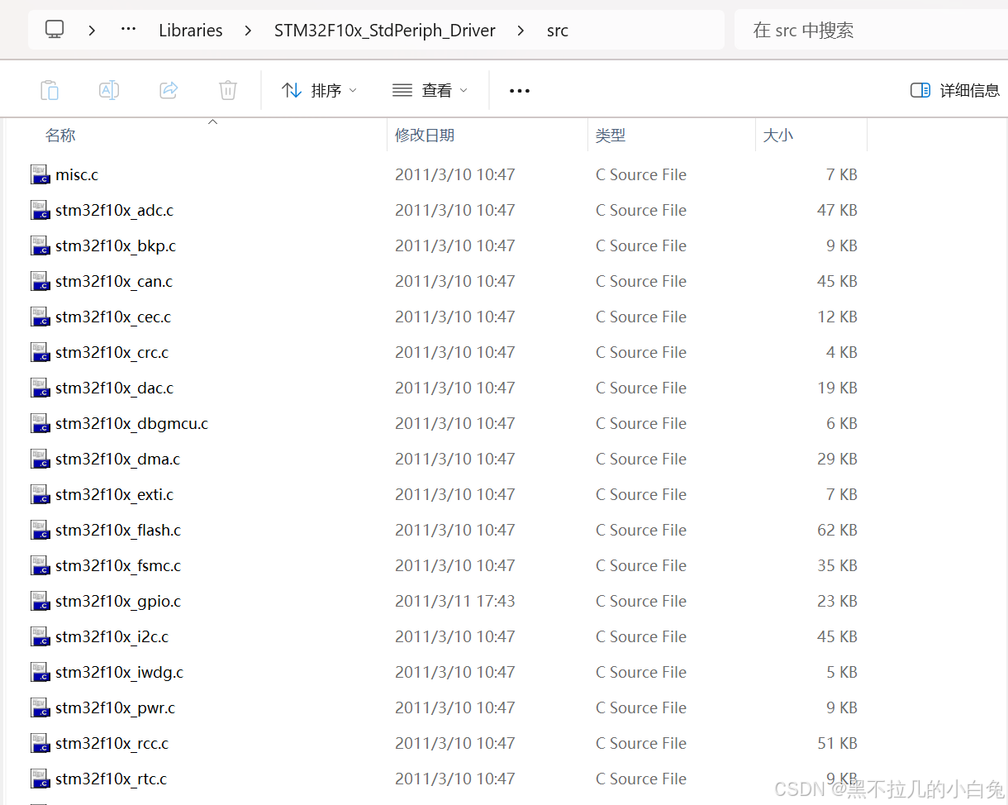The height and width of the screenshot is (805, 1008).
Task: Open the three-dot more options in toolbar
Action: pyautogui.click(x=520, y=91)
